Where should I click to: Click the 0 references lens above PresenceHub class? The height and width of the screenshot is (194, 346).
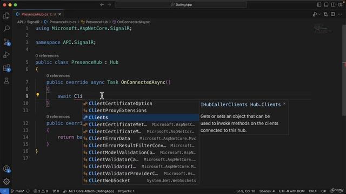pyautogui.click(x=47, y=56)
